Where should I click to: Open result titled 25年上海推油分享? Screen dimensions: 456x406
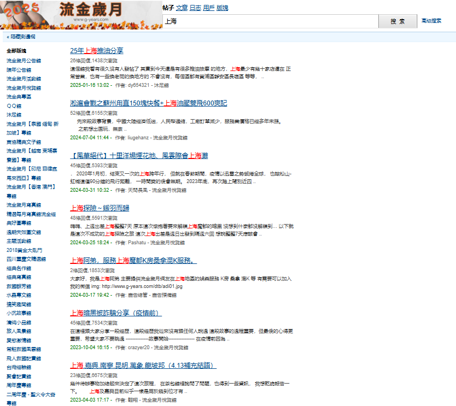point(97,51)
